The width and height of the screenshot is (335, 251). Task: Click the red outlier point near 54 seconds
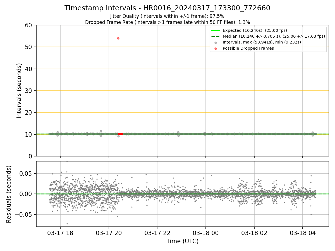tap(118, 38)
